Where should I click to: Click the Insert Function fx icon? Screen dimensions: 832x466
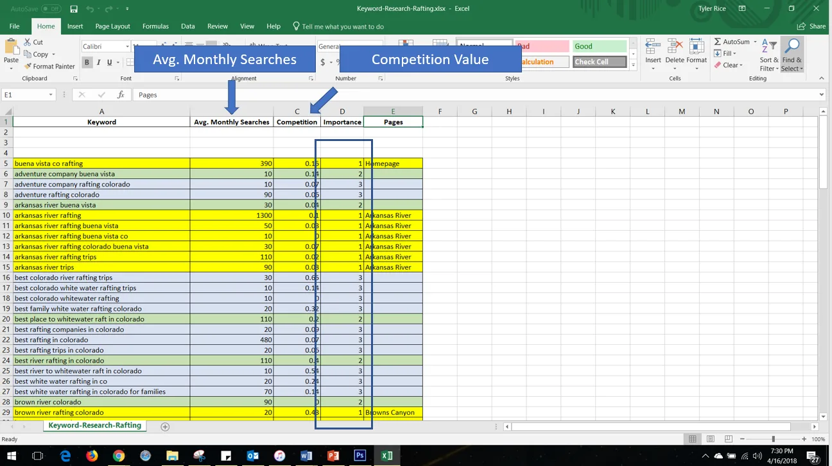pyautogui.click(x=121, y=95)
